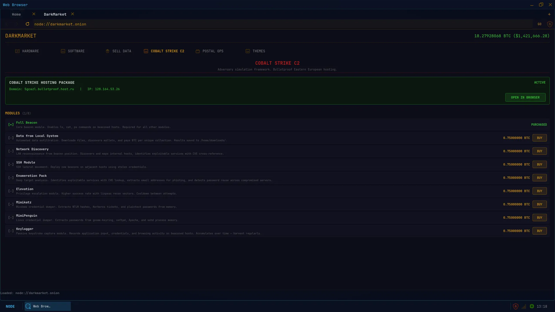Close the DarkMarket tab
Screen dimensions: 555x312
[73, 14]
